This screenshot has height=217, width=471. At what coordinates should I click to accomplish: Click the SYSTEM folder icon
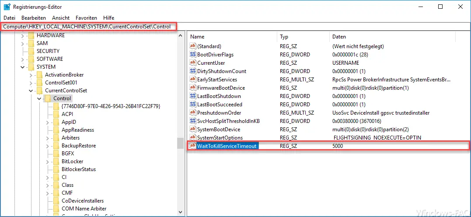pyautogui.click(x=31, y=67)
